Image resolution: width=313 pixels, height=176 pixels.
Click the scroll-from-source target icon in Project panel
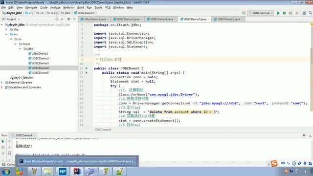pyautogui.click(x=57, y=19)
